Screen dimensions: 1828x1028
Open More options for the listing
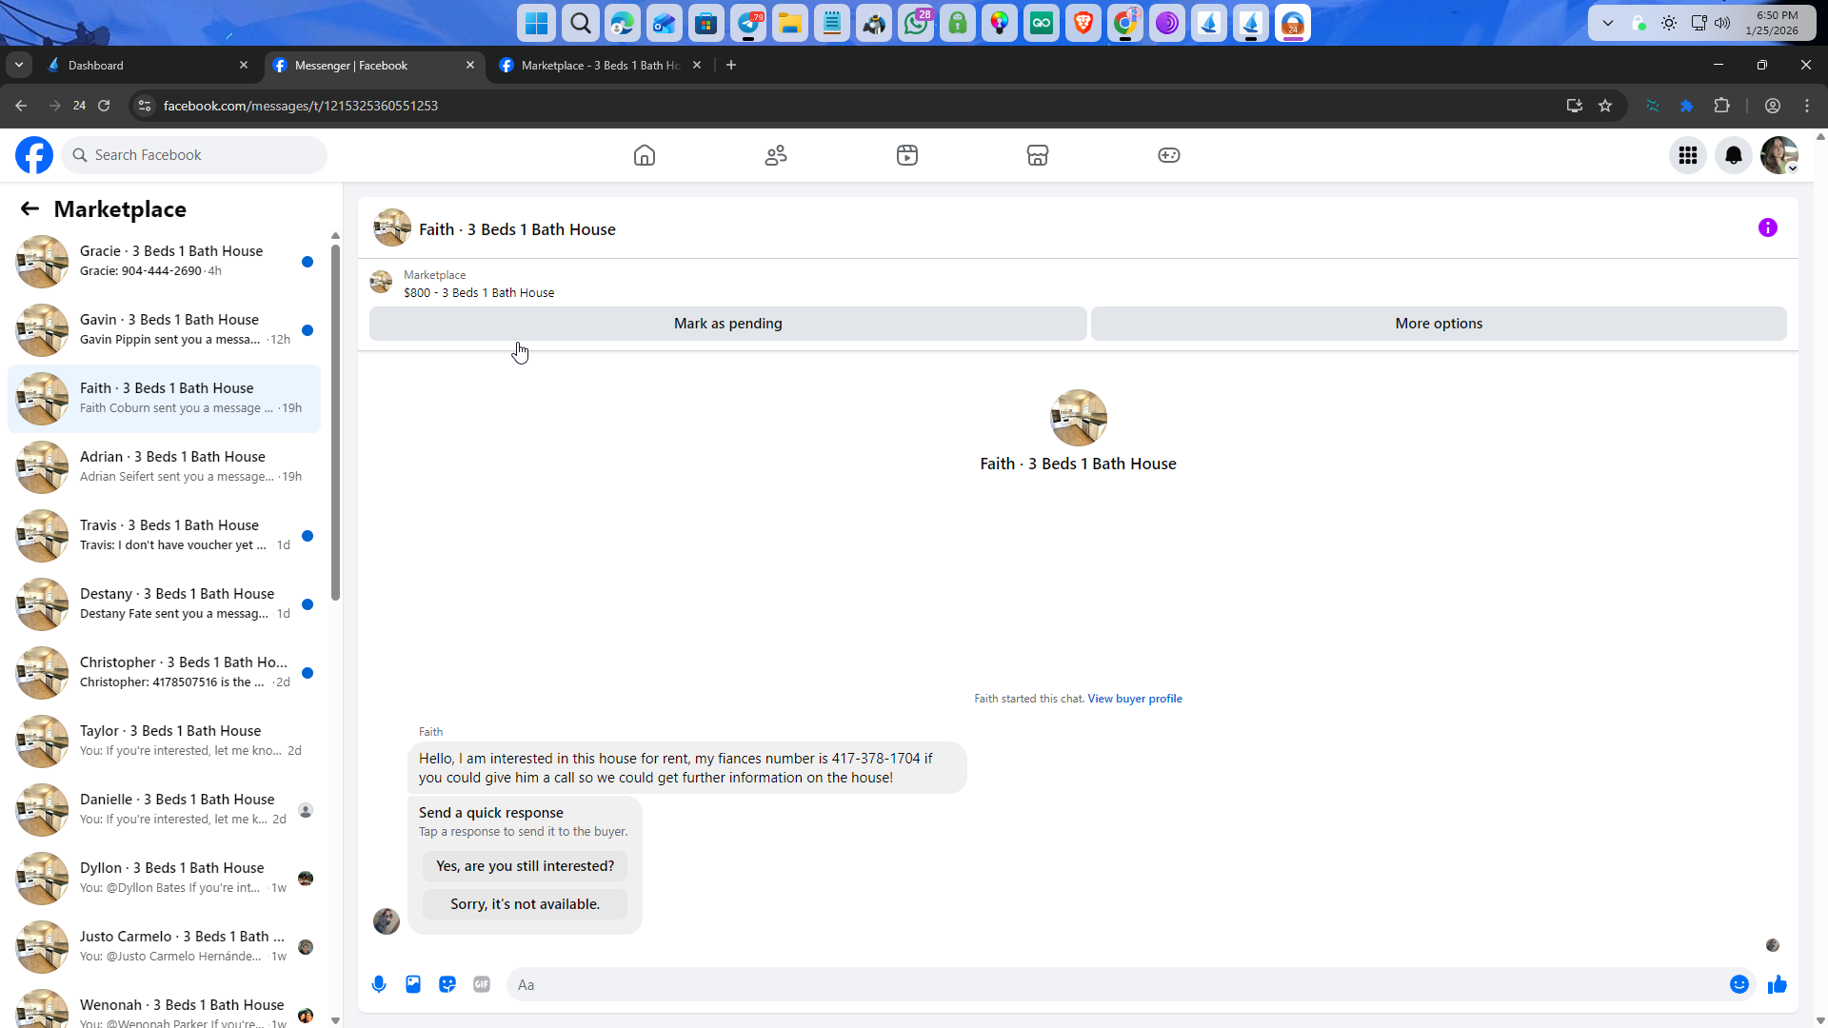pos(1439,324)
